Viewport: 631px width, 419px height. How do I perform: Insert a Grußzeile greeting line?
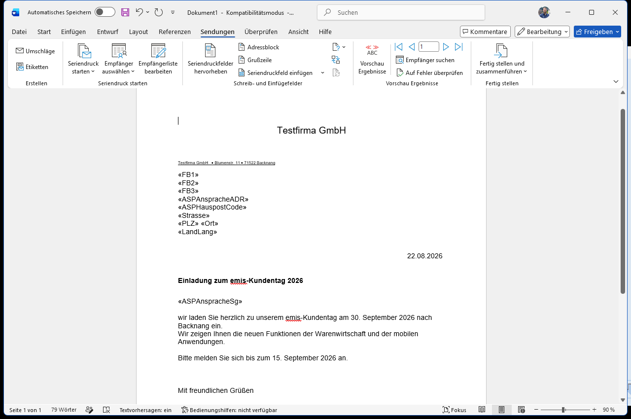tap(255, 60)
